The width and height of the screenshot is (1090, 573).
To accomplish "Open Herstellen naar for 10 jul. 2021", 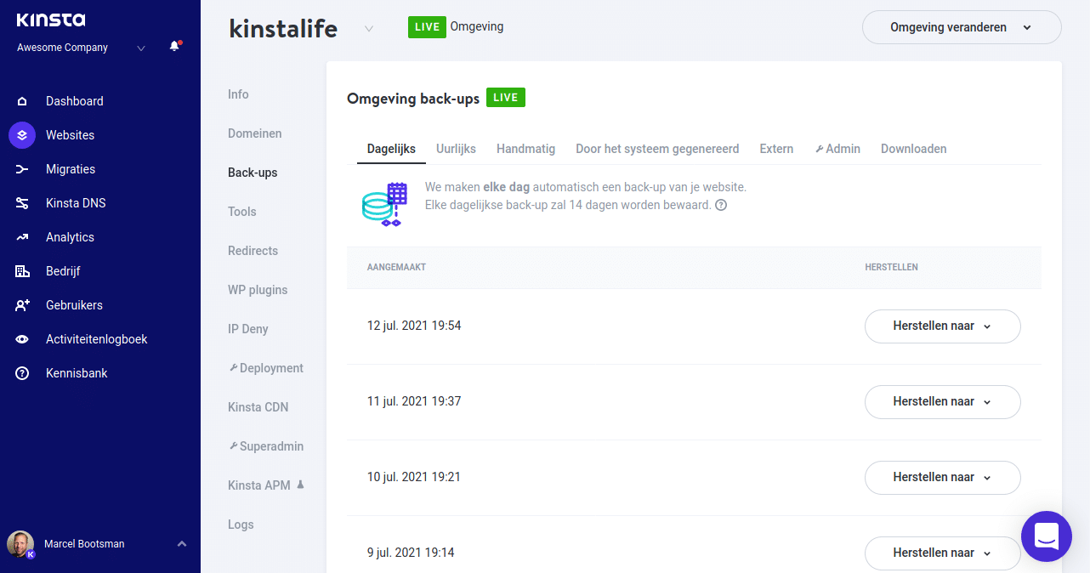I will coord(943,478).
